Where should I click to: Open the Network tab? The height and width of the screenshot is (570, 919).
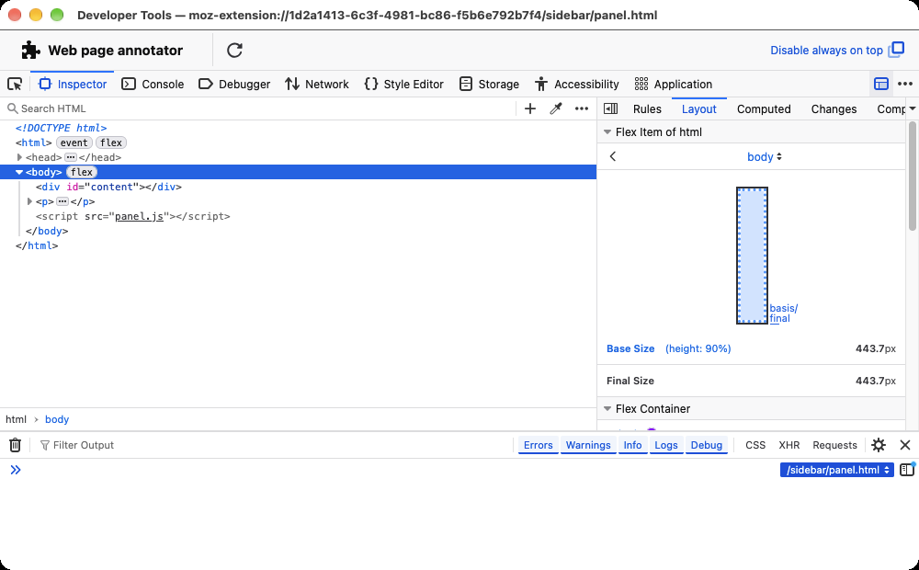pyautogui.click(x=316, y=84)
